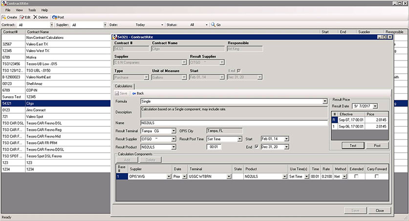Open the Date filter dropdown showing Today
This screenshot has width=409, height=221.
pyautogui.click(x=162, y=25)
